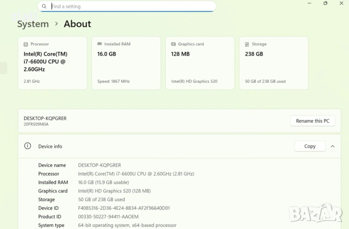Click the Device ID label
The width and height of the screenshot is (349, 229).
click(x=49, y=208)
